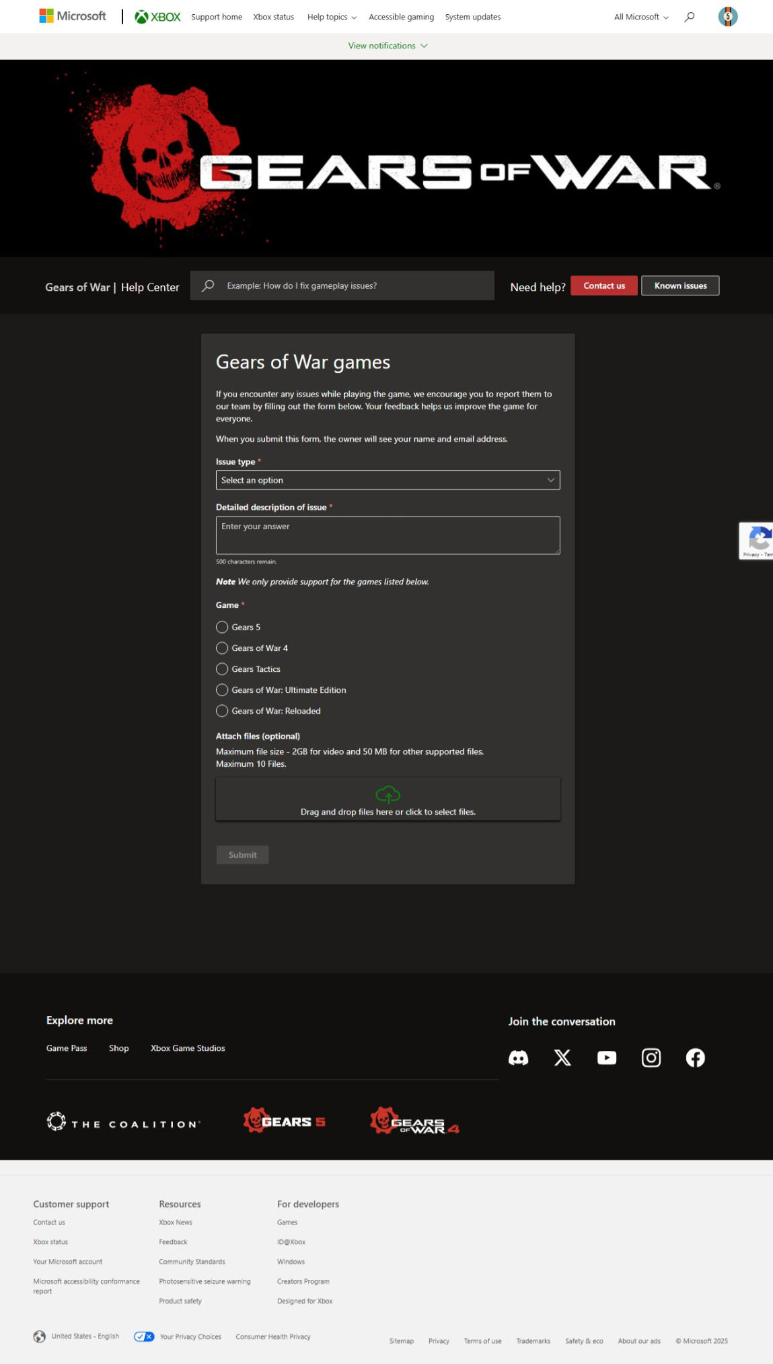Click in the detailed description text box

point(388,535)
